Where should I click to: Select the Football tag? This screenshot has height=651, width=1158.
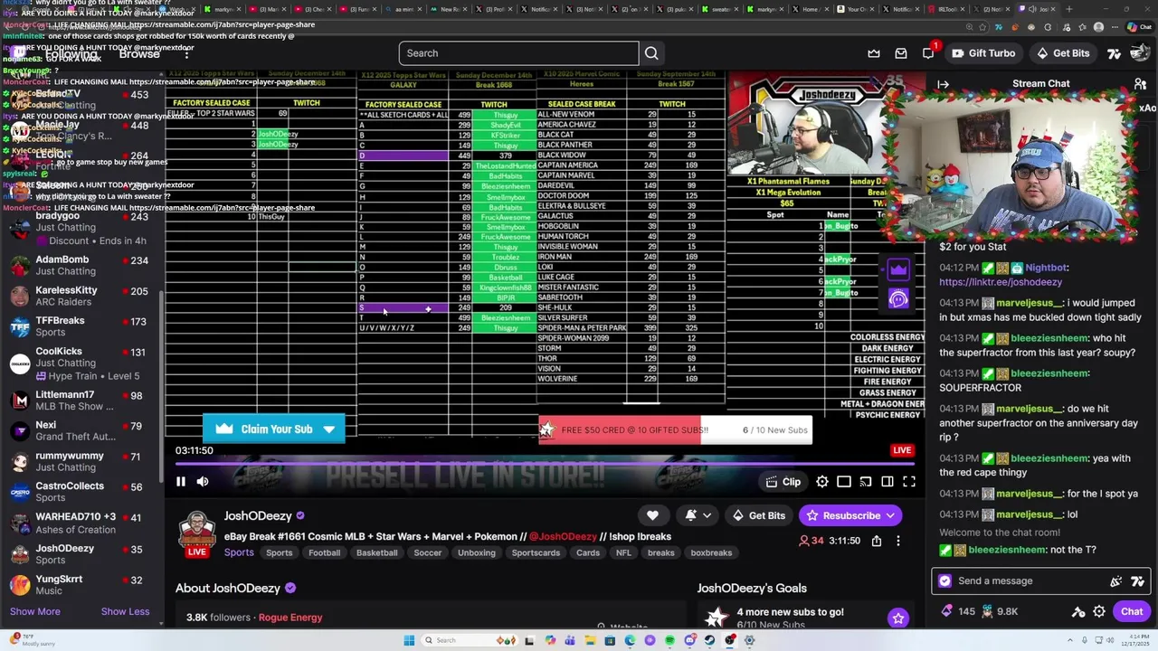point(324,552)
